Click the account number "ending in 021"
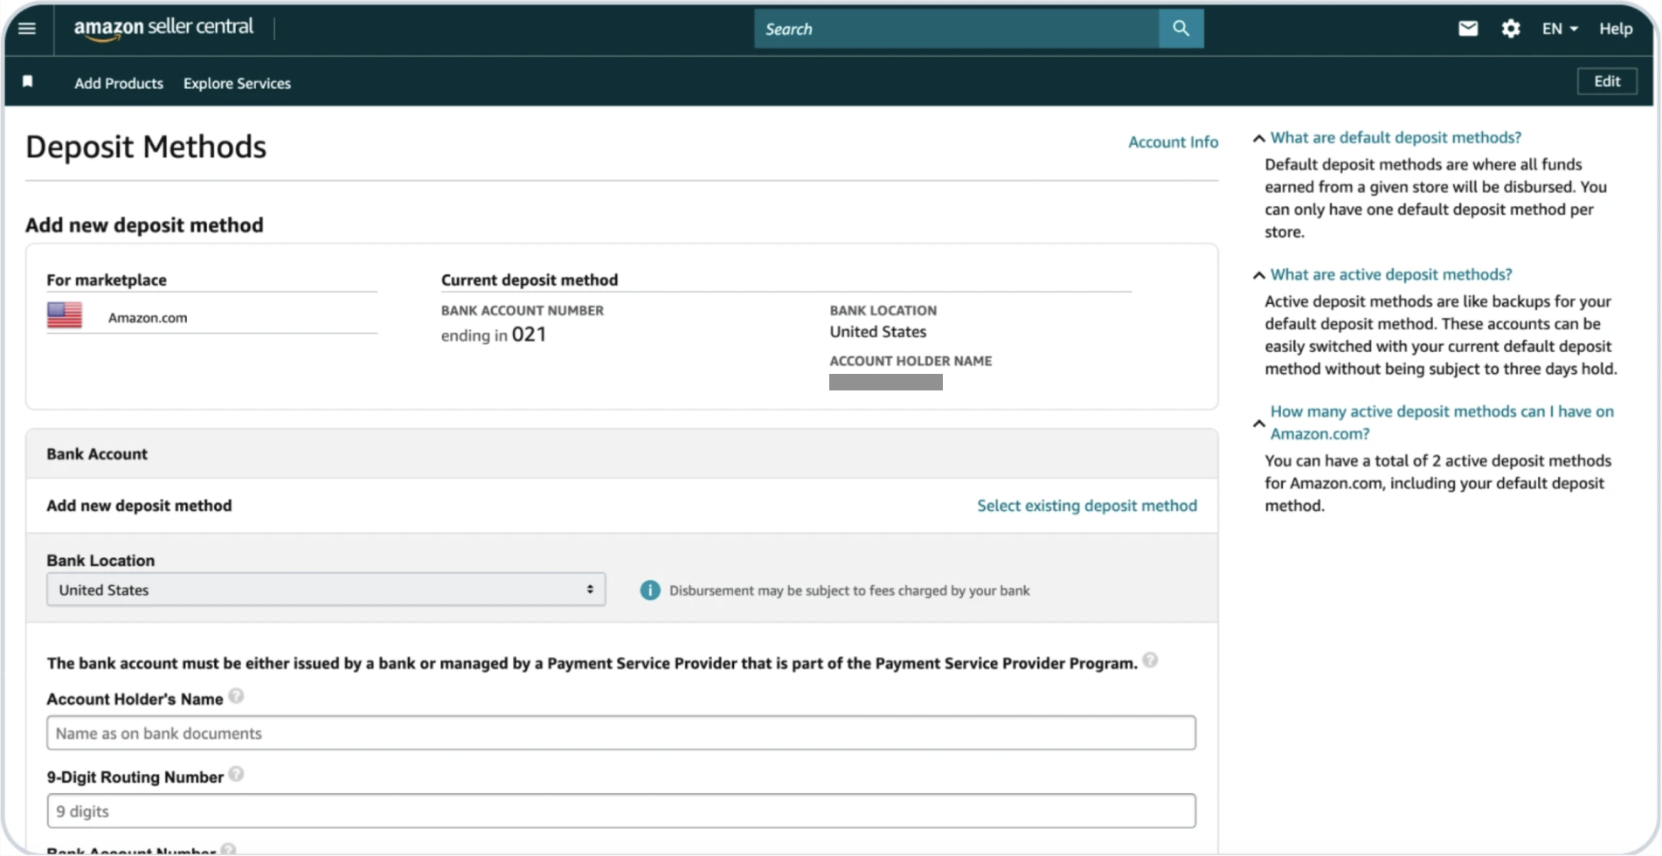 pos(494,335)
